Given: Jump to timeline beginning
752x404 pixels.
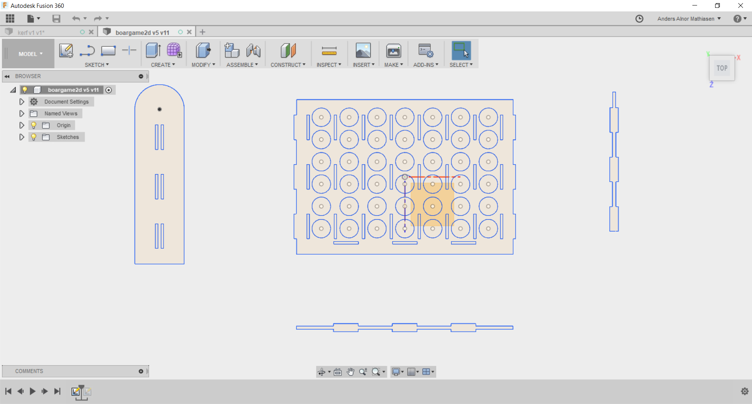Looking at the screenshot, I should [8, 391].
